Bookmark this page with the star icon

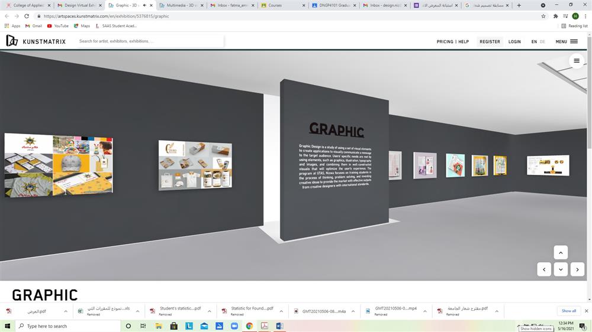click(x=543, y=16)
